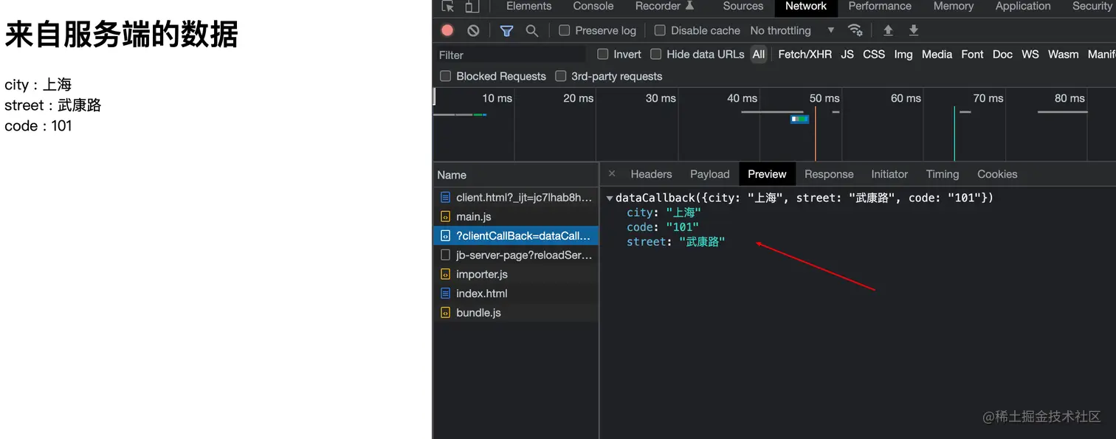Toggle the Invert filter checkbox
The image size is (1116, 439).
(603, 54)
